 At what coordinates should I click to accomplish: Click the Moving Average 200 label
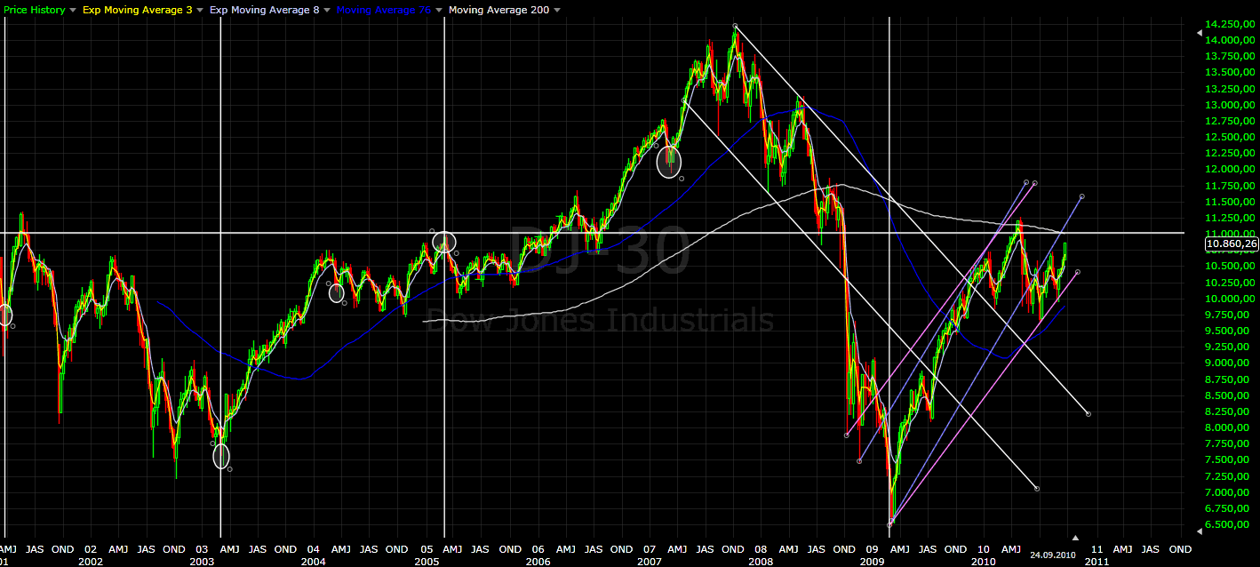[x=498, y=10]
